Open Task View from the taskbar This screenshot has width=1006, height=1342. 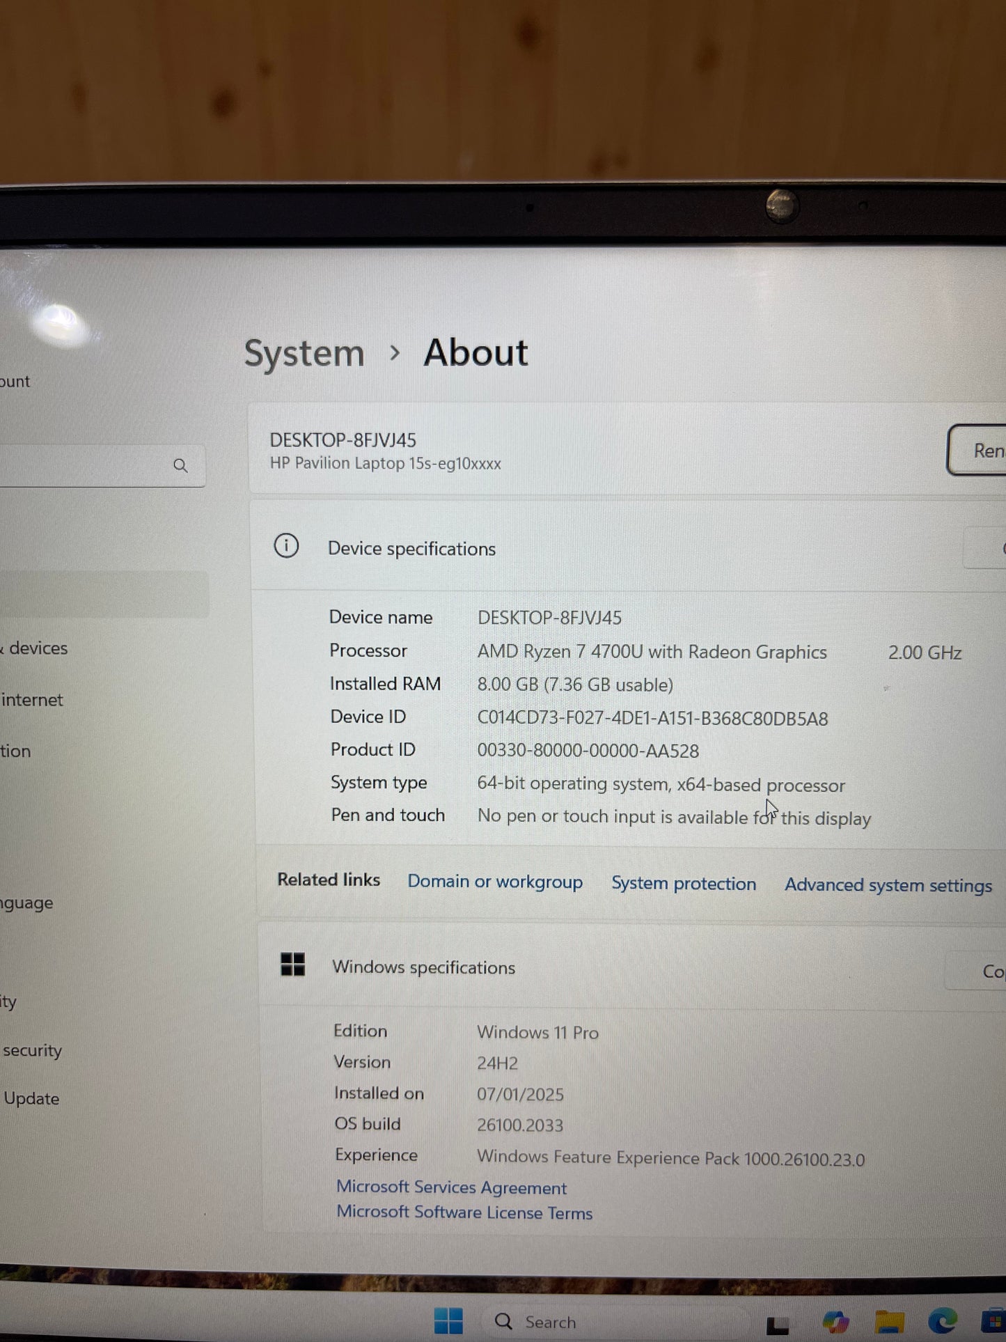click(x=778, y=1325)
